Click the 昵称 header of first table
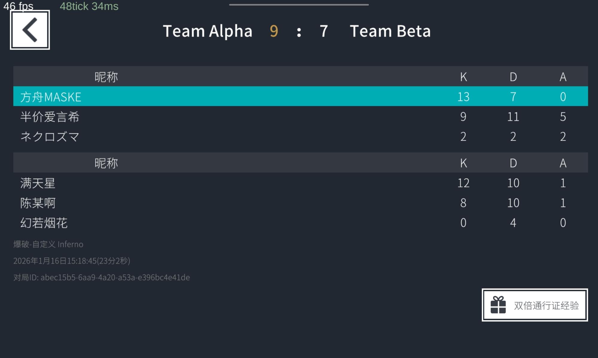This screenshot has width=598, height=358. (106, 77)
